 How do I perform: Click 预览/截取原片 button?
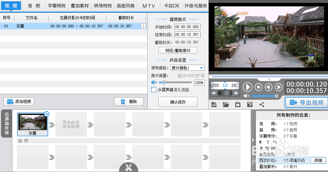[x=178, y=50]
